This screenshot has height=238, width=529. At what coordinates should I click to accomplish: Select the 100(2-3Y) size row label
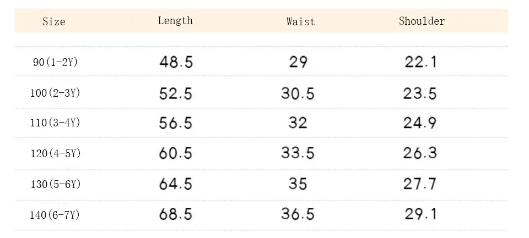pos(55,93)
